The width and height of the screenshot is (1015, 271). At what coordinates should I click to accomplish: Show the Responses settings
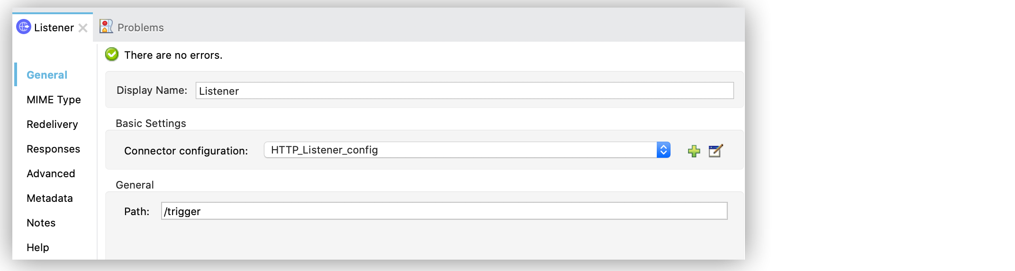tap(53, 149)
